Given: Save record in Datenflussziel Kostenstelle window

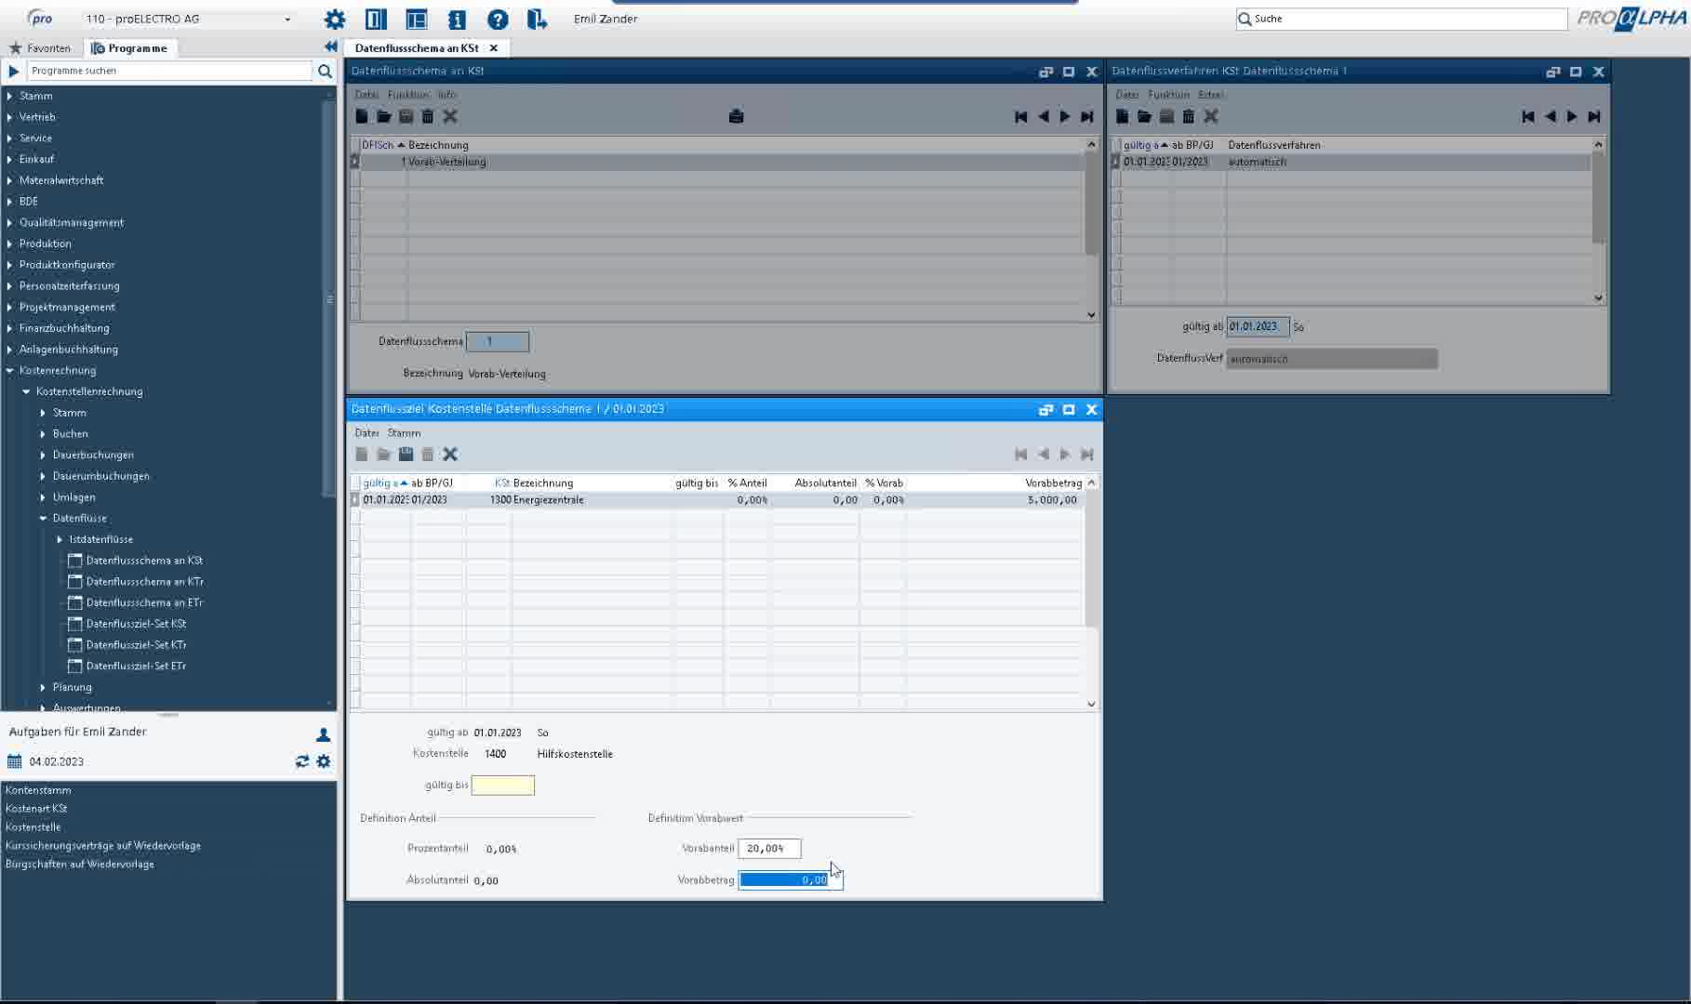Looking at the screenshot, I should (406, 454).
